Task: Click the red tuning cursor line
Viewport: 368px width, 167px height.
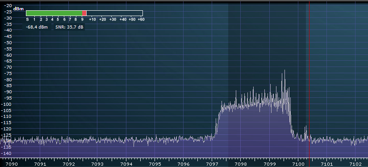Action: [309, 80]
